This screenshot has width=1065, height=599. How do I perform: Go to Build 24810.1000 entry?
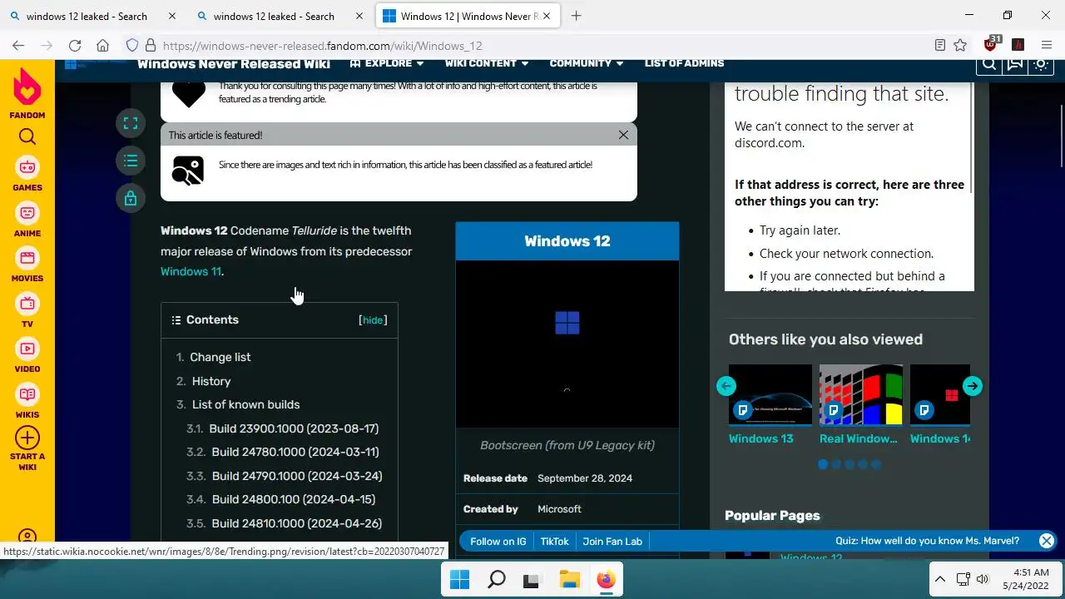tap(297, 523)
